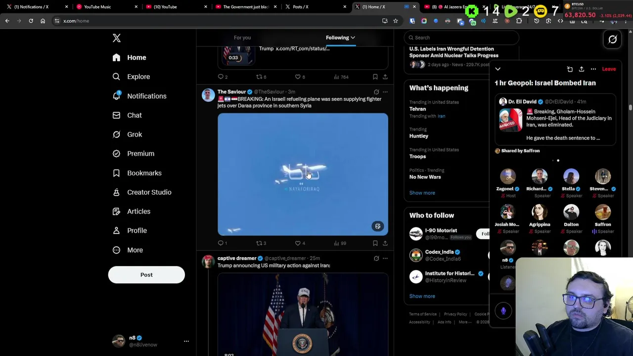Share The Saviour's post

(x=385, y=243)
